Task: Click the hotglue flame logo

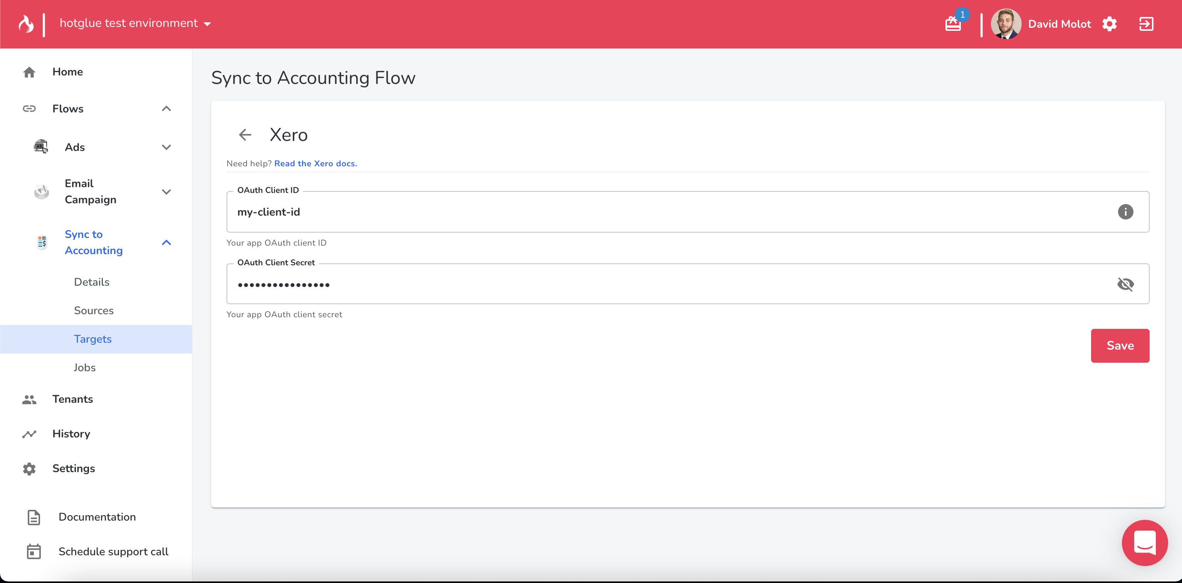Action: [x=26, y=24]
